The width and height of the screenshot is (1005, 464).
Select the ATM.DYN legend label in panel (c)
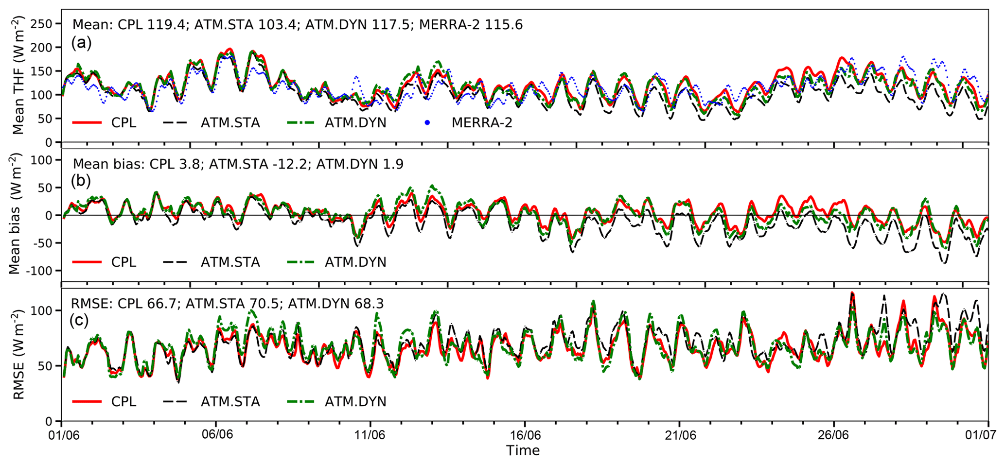coord(355,402)
